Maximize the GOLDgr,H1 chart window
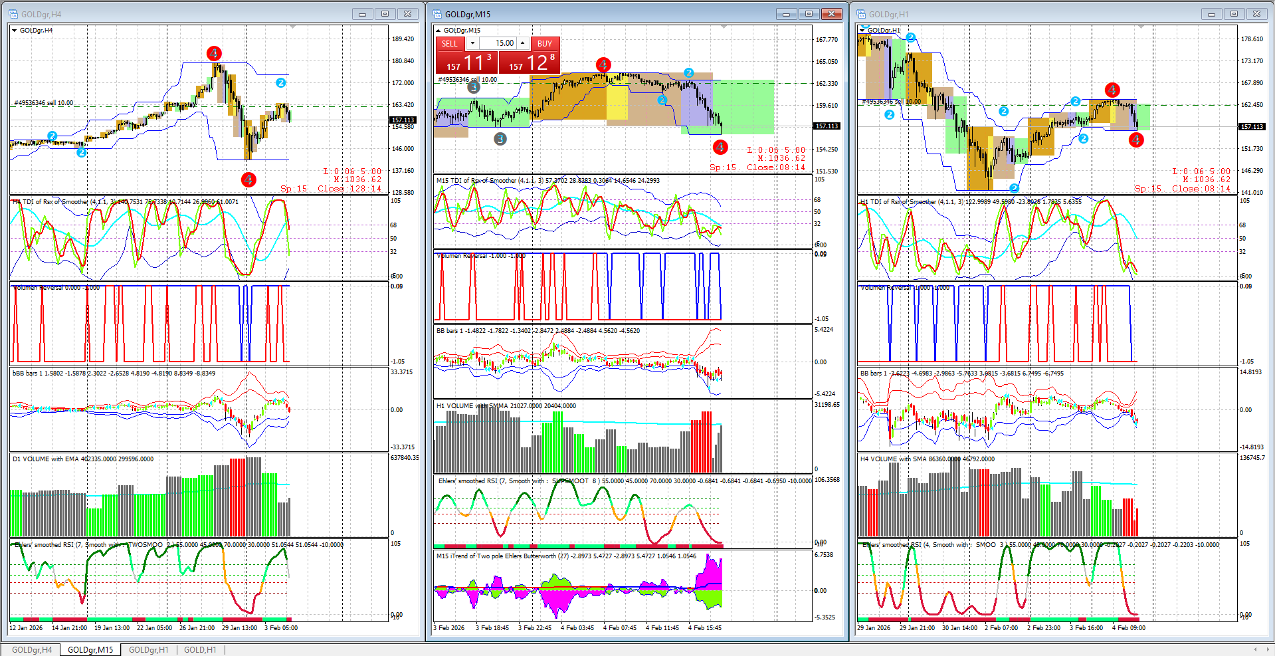1275x656 pixels. 1234,14
